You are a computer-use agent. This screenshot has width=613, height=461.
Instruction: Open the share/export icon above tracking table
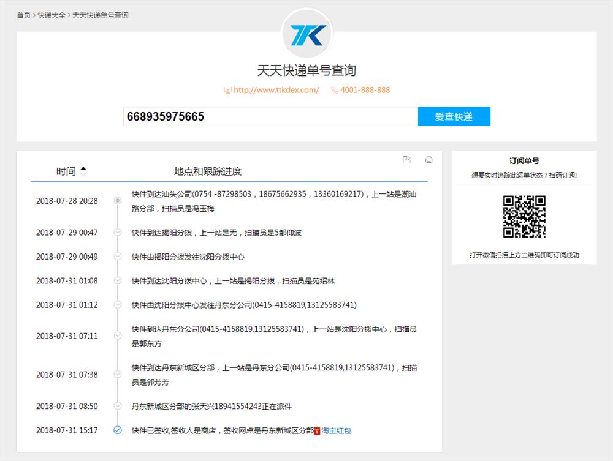point(406,160)
